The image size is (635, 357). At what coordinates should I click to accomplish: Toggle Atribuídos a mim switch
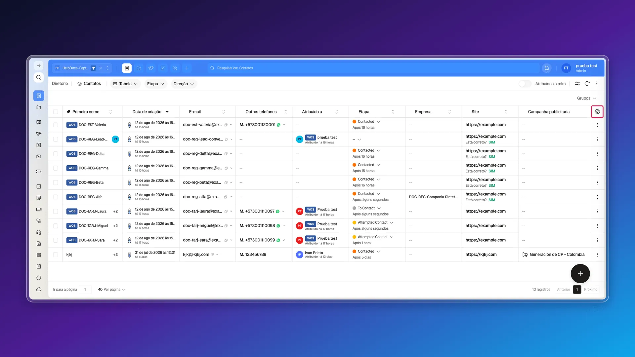(525, 84)
